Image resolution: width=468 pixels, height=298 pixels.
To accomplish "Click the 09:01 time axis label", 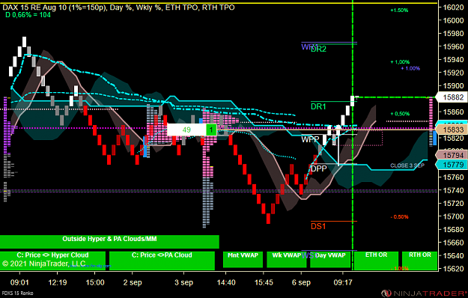I will click(19, 282).
